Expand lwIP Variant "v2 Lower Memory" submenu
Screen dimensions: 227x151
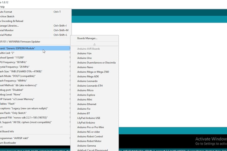36,99
